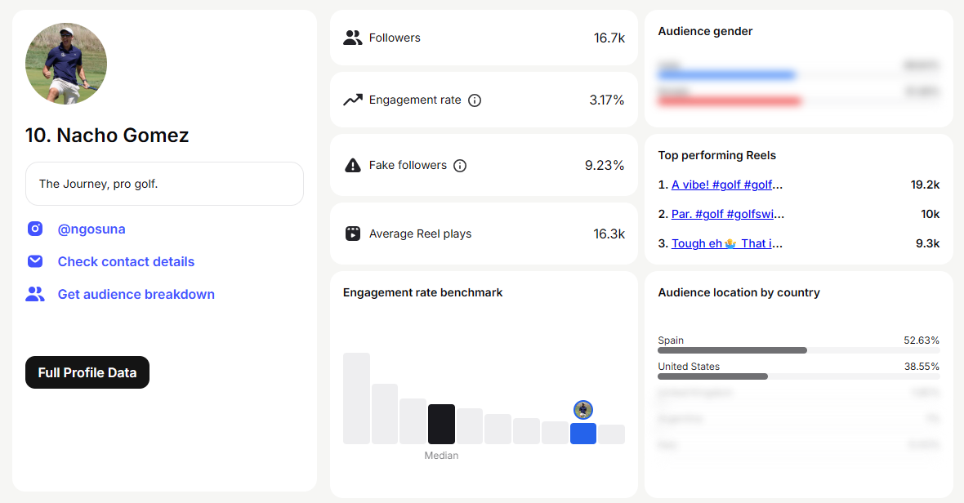The width and height of the screenshot is (964, 503).
Task: Open the @ngosuna Instagram profile link
Action: 91,229
